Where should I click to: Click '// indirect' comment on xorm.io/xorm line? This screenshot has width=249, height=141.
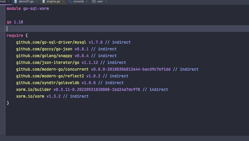[x=76, y=96]
